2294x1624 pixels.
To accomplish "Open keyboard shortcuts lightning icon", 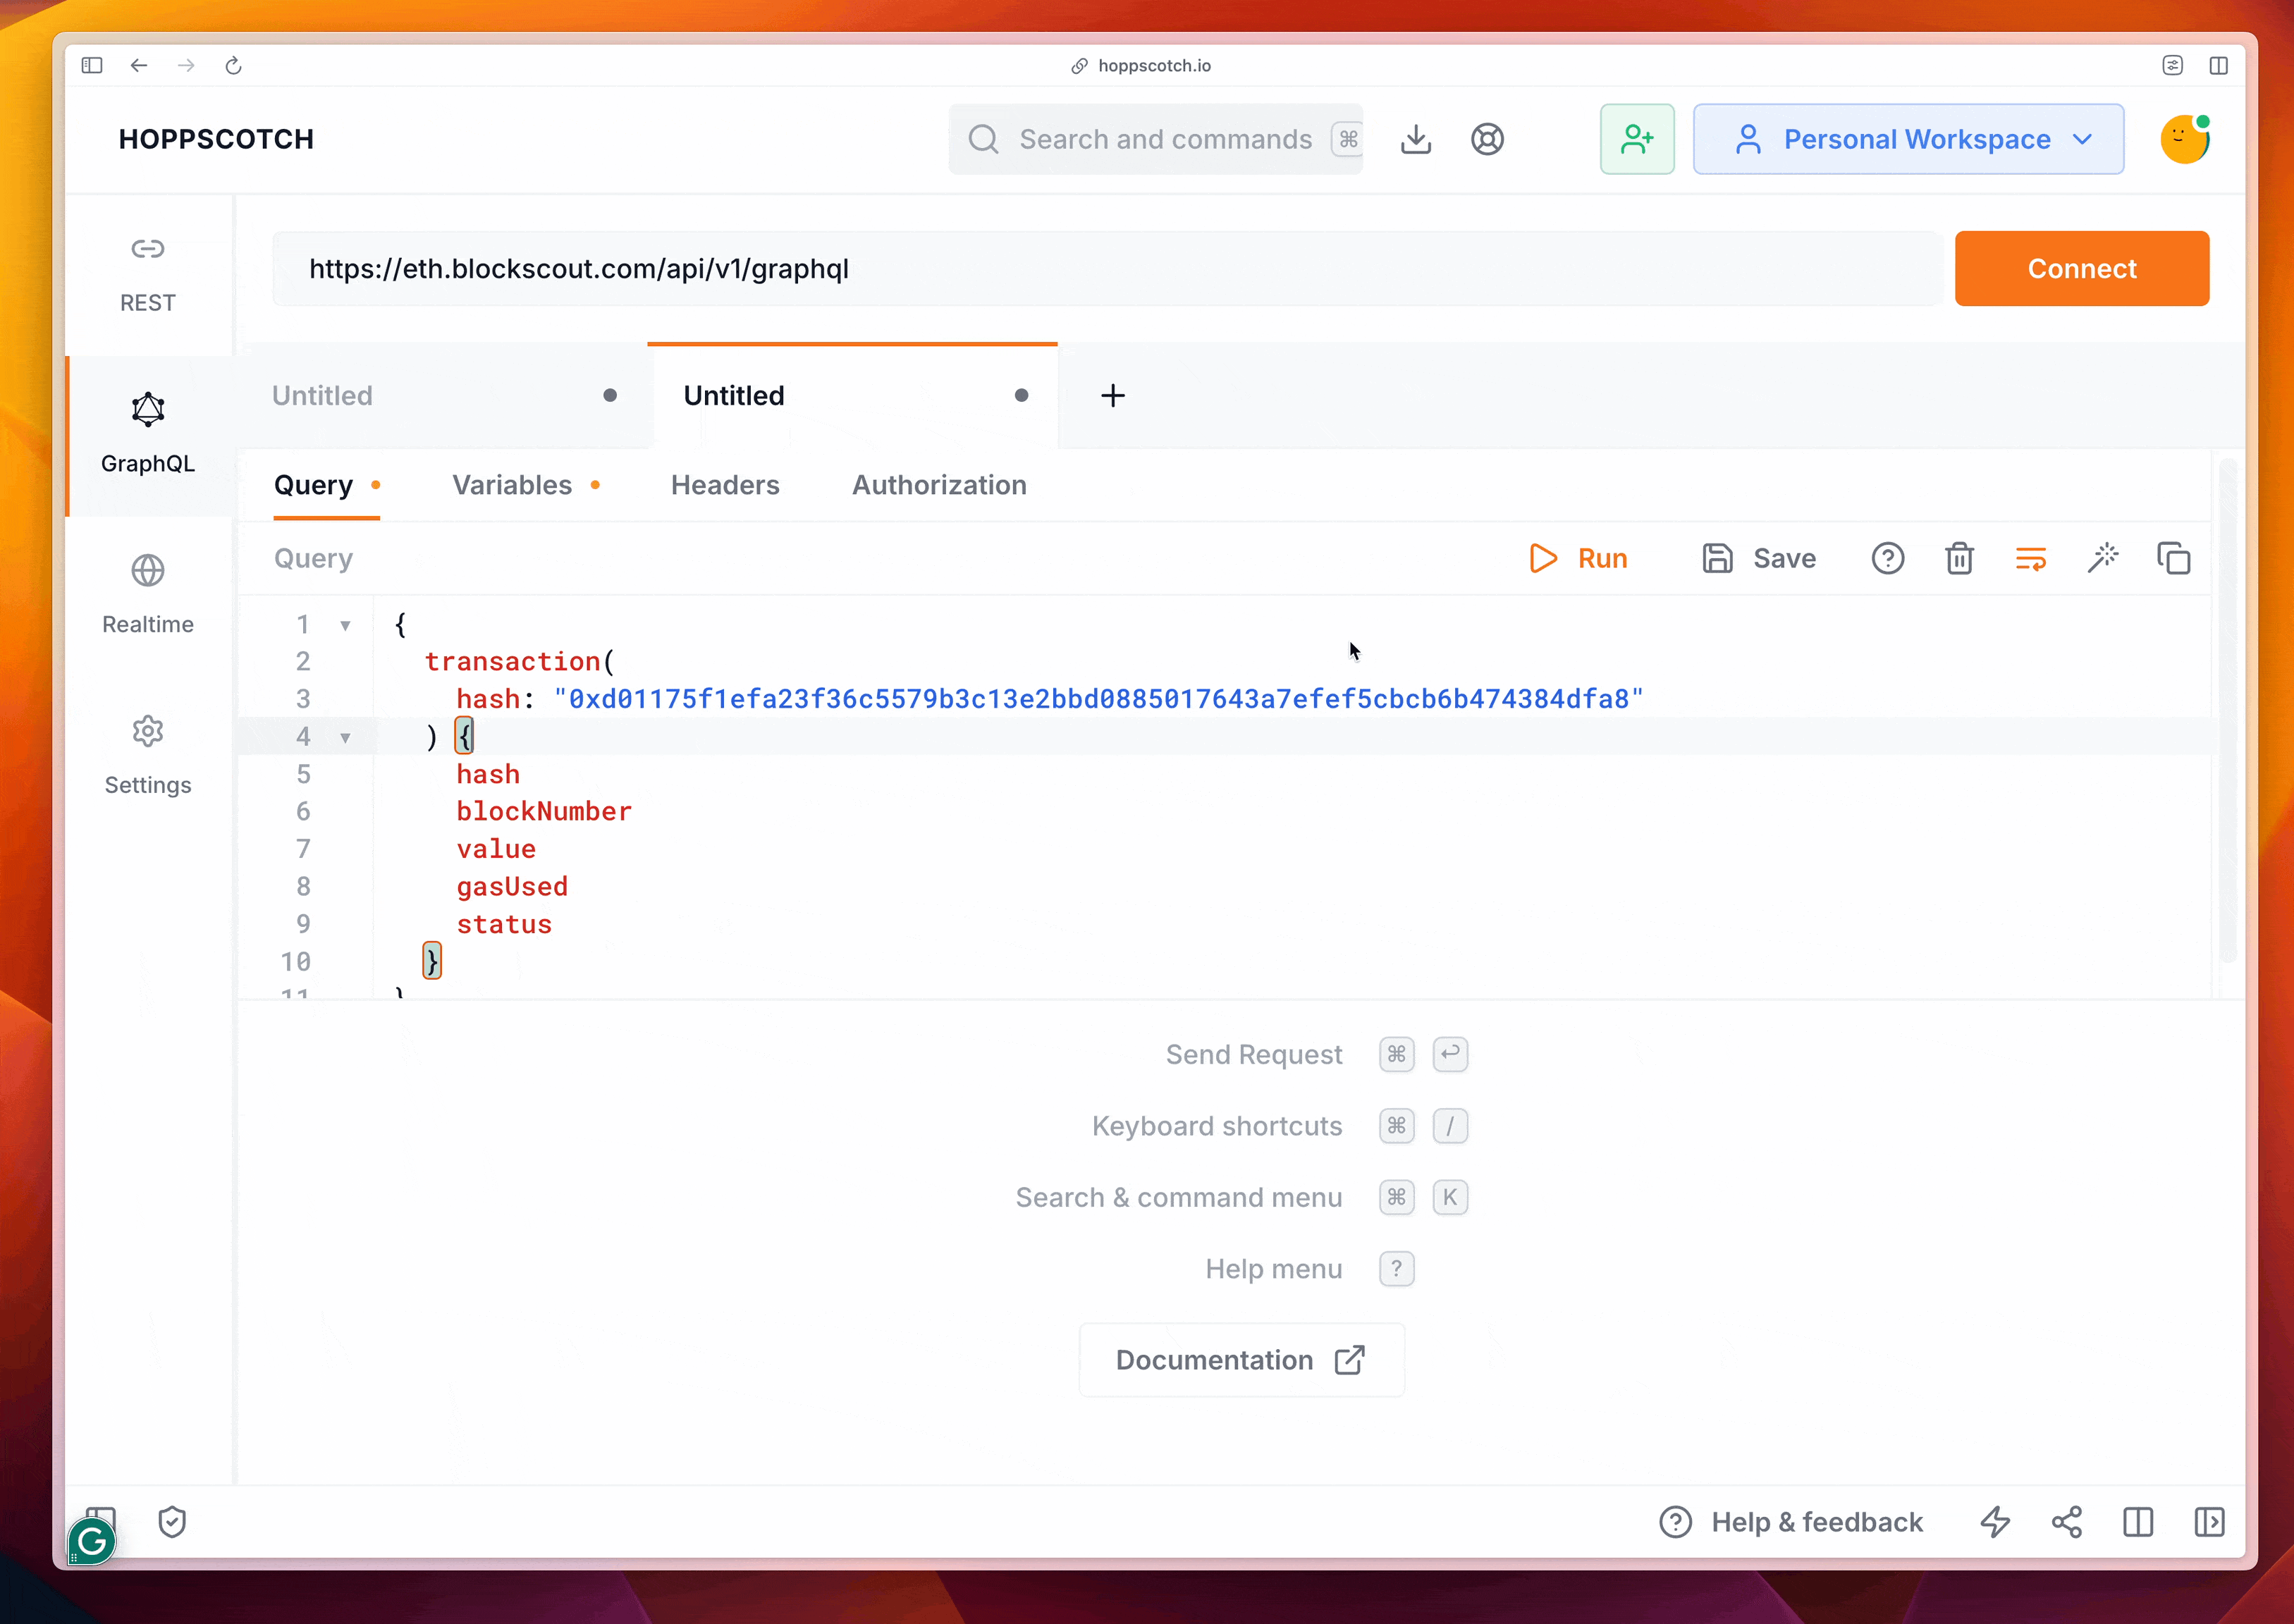I will [x=1995, y=1521].
